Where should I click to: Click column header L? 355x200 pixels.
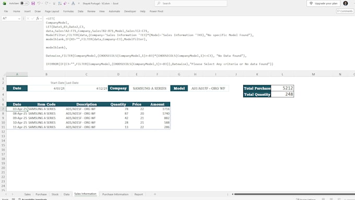pos(282,74)
